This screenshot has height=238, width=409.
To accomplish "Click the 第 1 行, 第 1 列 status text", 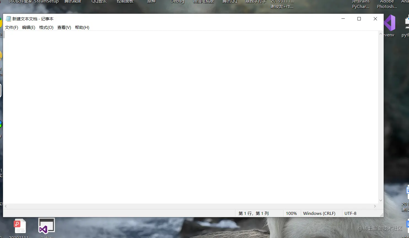I will [x=254, y=213].
